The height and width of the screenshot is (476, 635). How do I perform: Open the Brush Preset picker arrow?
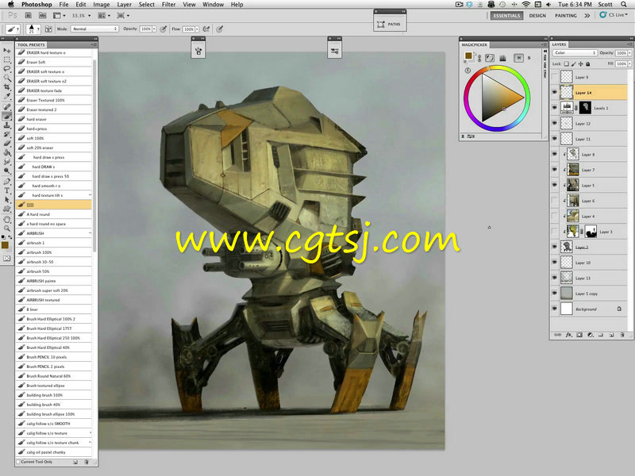(x=38, y=29)
